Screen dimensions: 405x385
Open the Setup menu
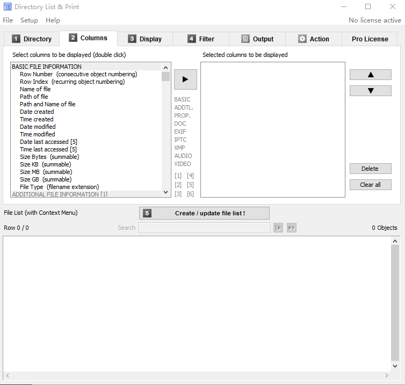pyautogui.click(x=29, y=20)
